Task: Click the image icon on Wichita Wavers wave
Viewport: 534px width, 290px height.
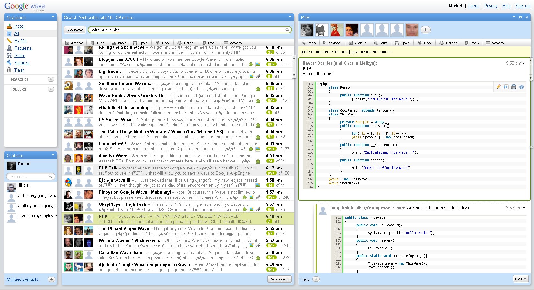Action: 252,245
